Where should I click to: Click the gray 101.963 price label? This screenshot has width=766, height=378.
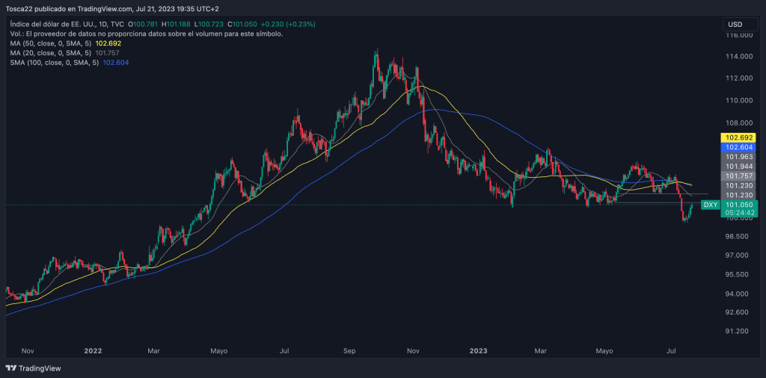click(738, 158)
